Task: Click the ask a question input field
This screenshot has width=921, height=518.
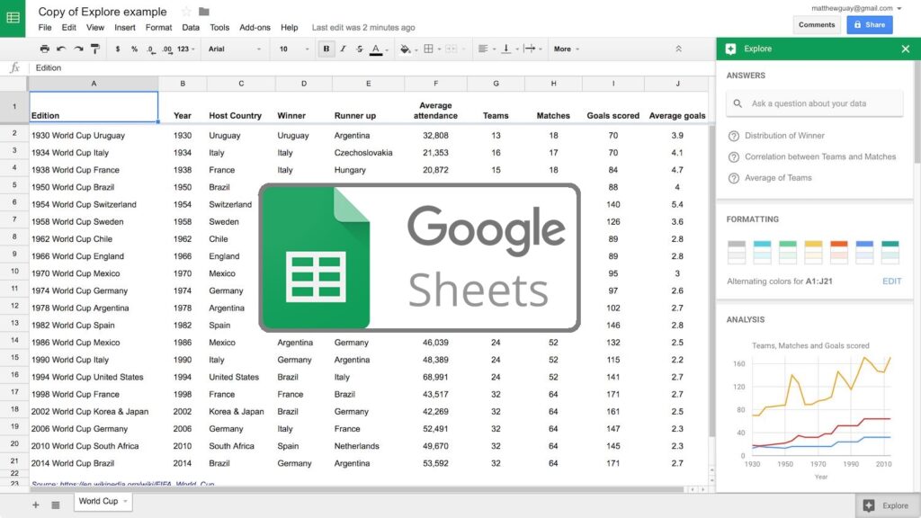Action: point(814,103)
